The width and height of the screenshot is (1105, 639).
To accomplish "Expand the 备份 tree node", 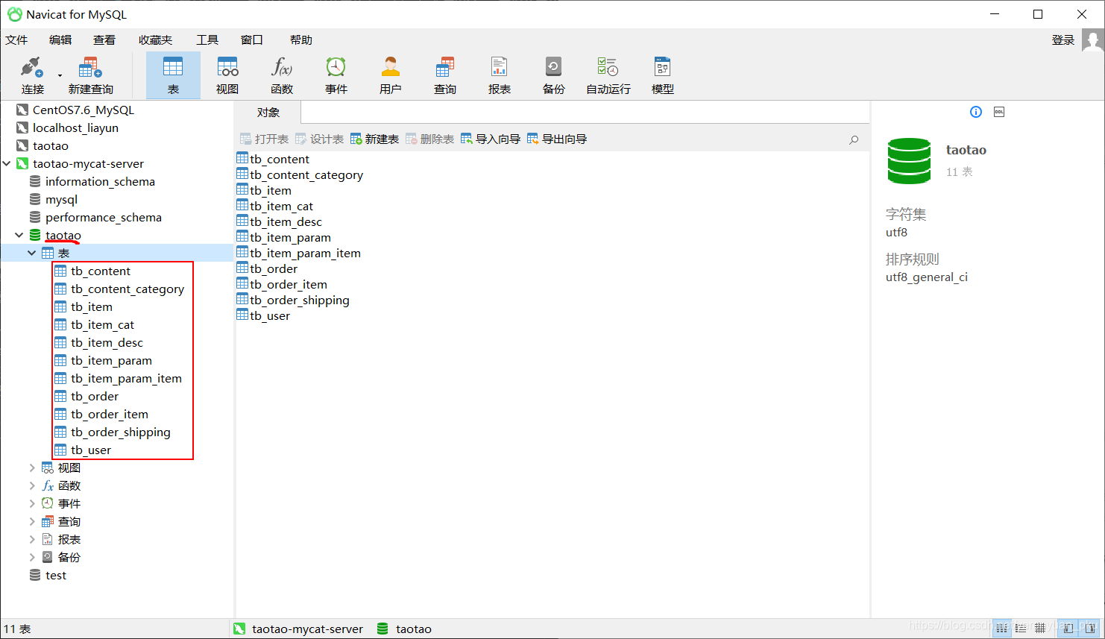I will 32,557.
